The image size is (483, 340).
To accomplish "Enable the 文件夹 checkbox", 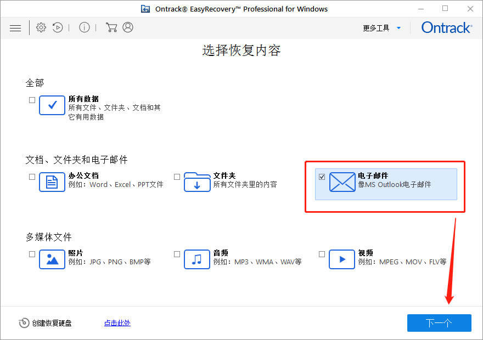I will (x=177, y=177).
